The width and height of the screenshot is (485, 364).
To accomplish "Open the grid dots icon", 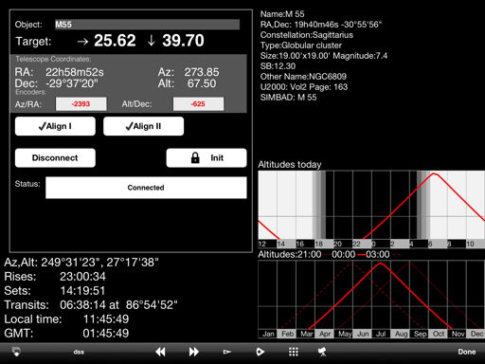I will (294, 352).
